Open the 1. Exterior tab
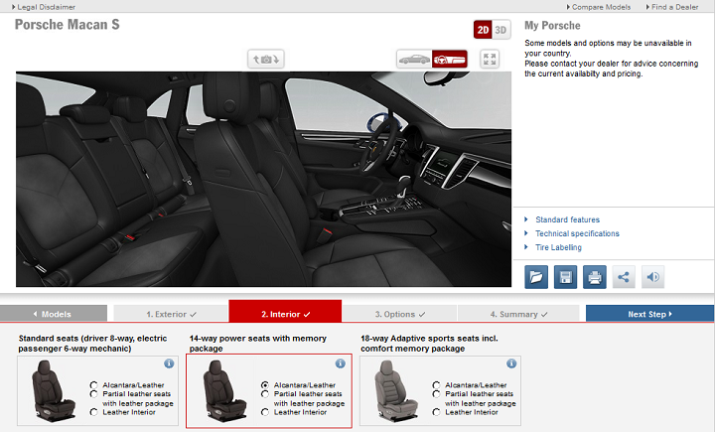 pos(171,314)
